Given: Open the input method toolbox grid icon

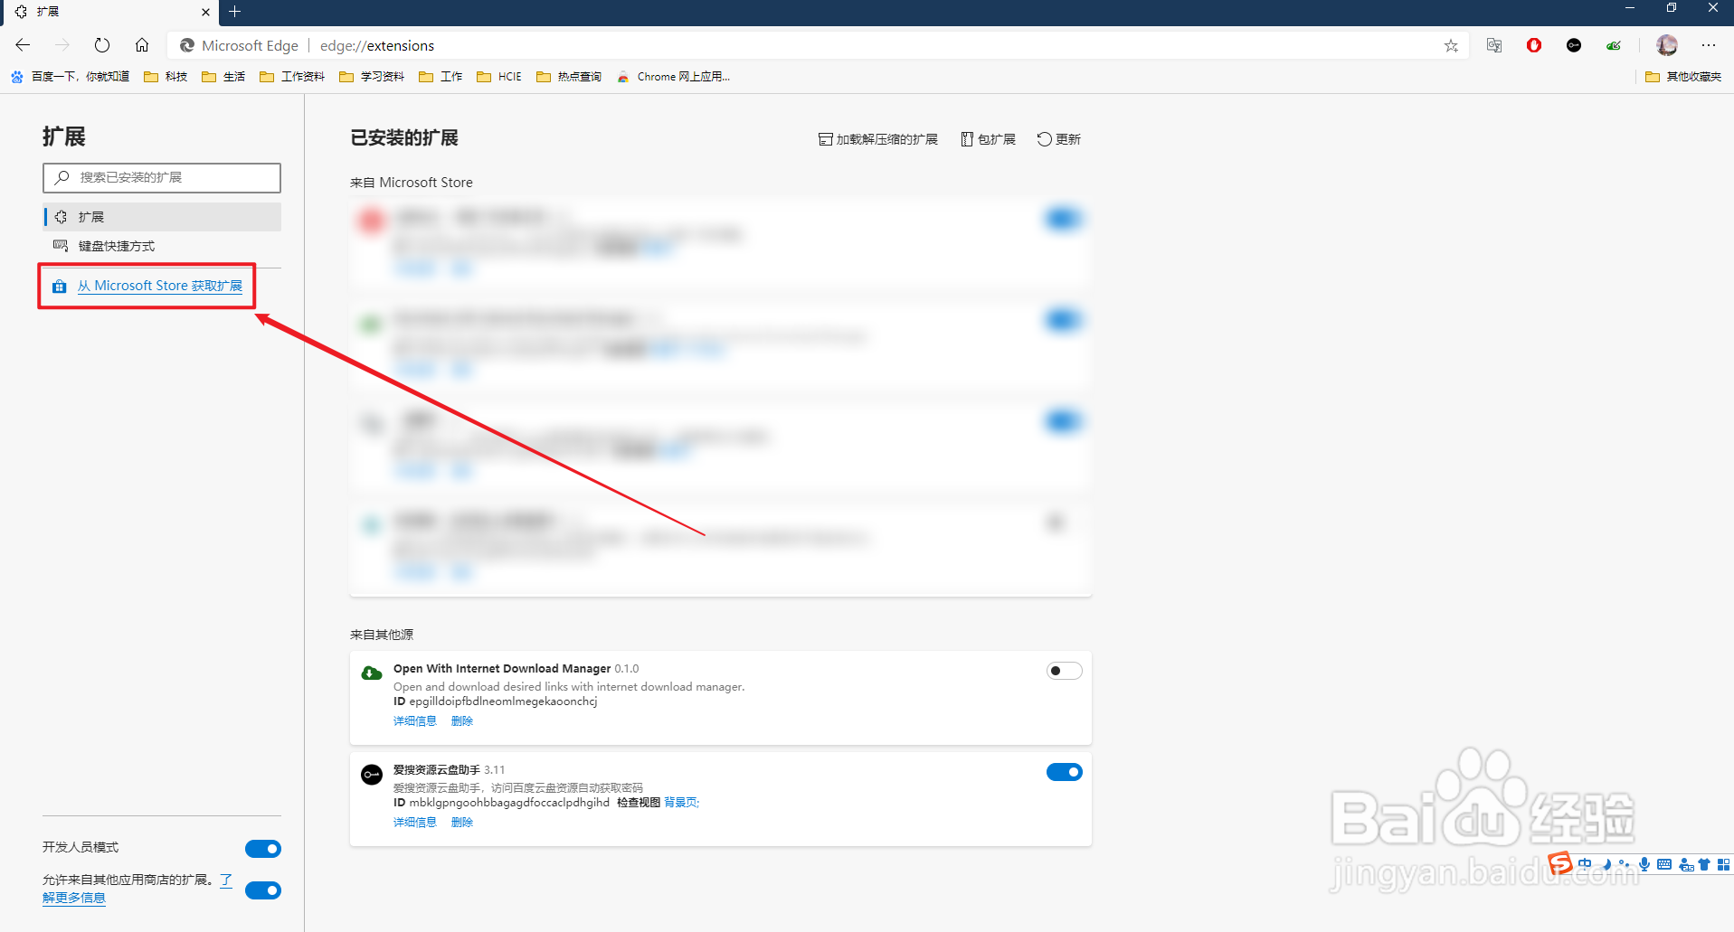Looking at the screenshot, I should click(1723, 865).
